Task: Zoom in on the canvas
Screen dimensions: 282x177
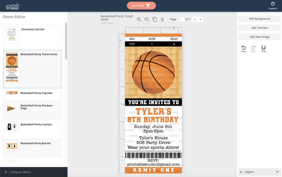Action: [139, 19]
